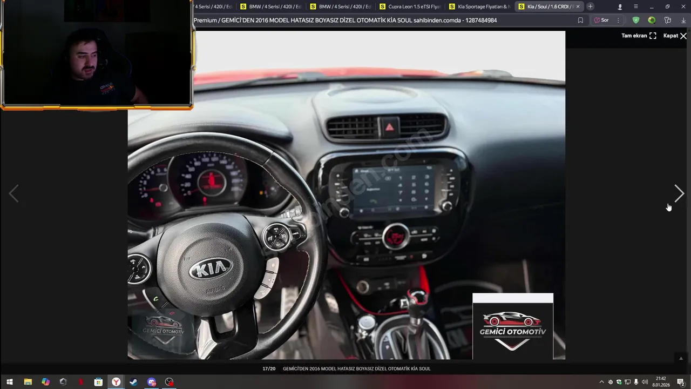Open the three-dot menu next to Sor
Screen dimensions: 691x389
(x=618, y=20)
